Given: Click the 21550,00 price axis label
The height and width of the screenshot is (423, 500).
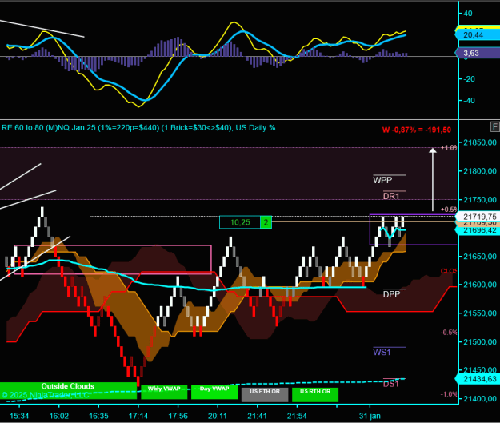Looking at the screenshot, I should (x=480, y=313).
